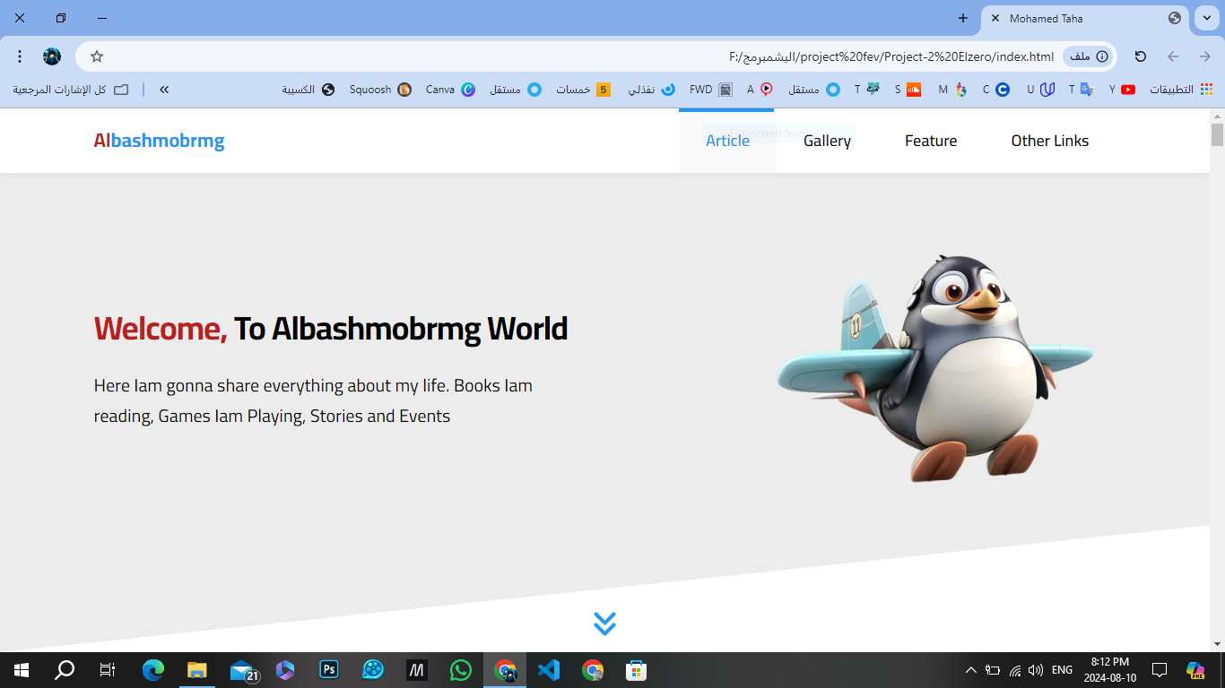Open Visual Studio Code from the taskbar
Viewport: 1225px width, 688px height.
click(548, 670)
